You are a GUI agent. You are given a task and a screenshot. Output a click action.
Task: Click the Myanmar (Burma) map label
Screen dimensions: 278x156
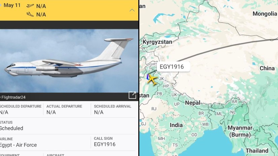[240, 131]
